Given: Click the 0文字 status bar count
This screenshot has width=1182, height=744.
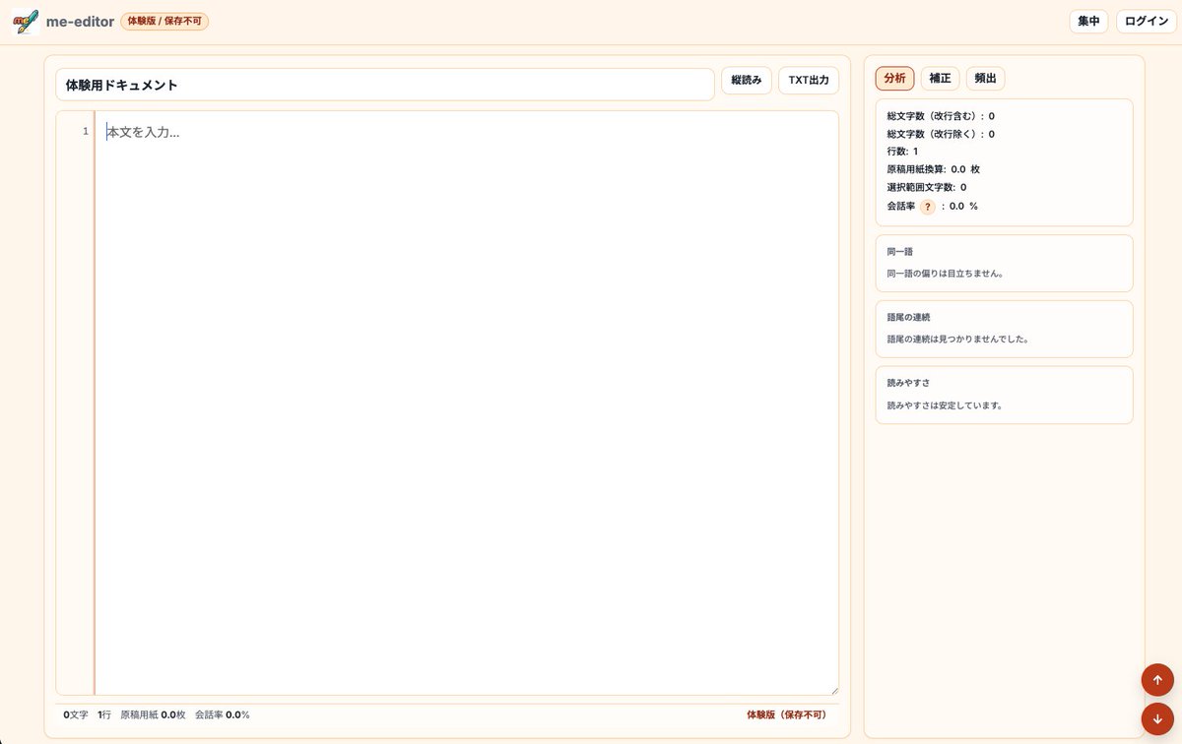Looking at the screenshot, I should 76,714.
